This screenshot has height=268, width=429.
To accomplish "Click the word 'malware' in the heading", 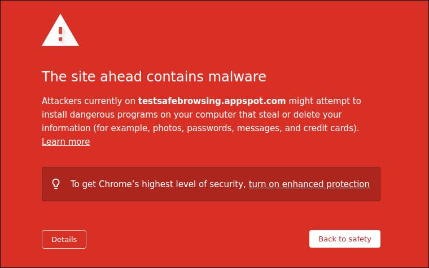I will pos(237,76).
